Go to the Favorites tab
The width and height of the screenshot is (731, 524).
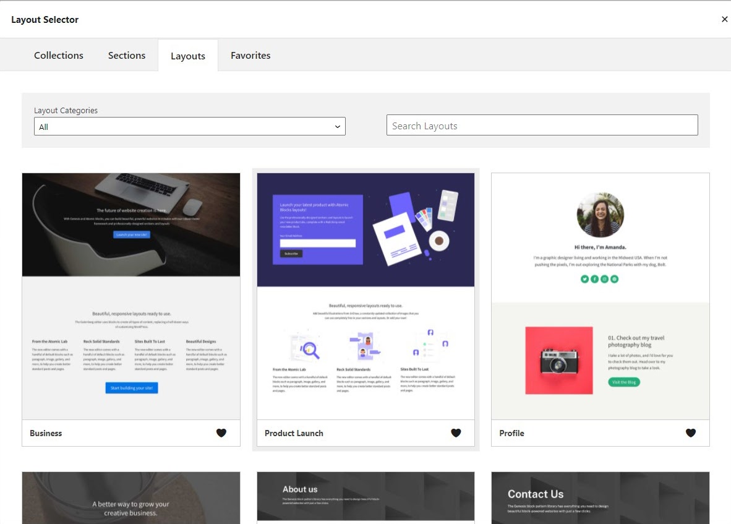tap(250, 55)
